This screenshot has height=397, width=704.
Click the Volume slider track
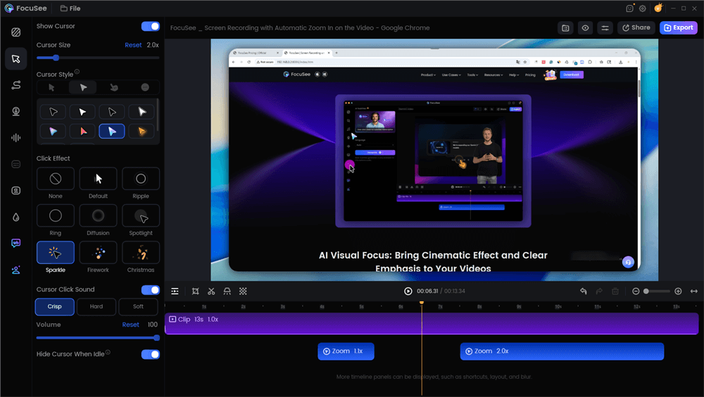click(97, 338)
